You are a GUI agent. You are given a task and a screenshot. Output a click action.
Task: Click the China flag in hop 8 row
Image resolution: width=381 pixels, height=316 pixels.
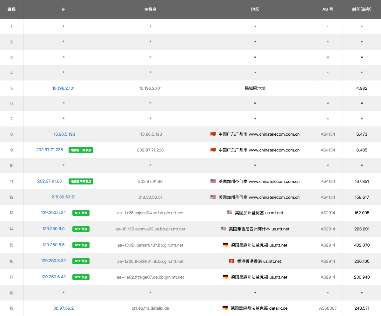213,134
